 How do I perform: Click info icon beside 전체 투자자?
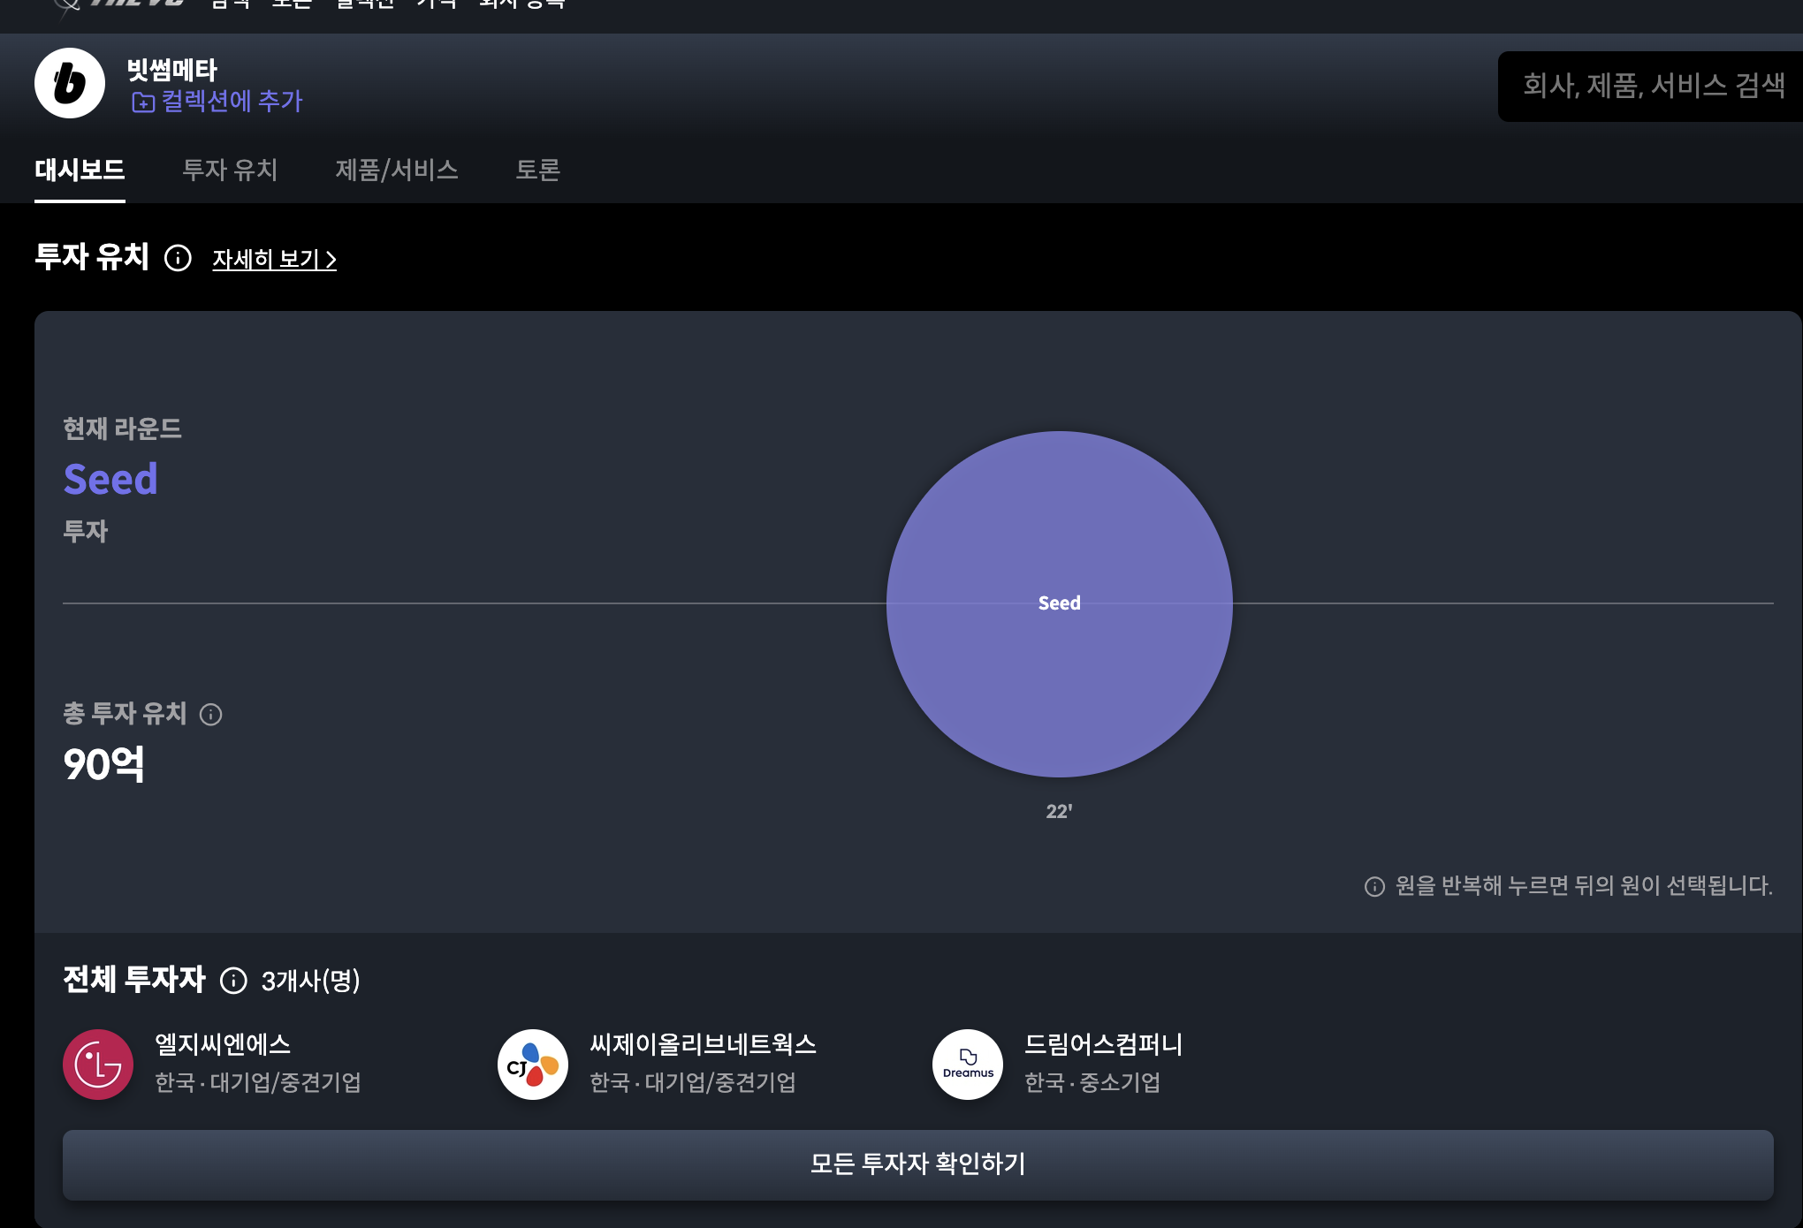(x=233, y=981)
